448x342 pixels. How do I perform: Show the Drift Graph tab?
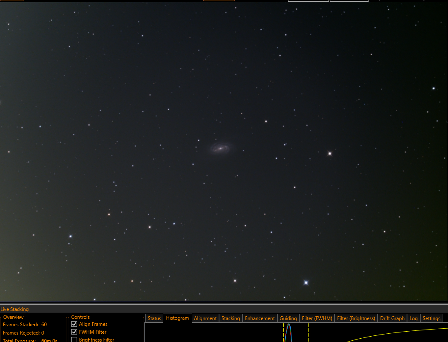[x=392, y=318]
